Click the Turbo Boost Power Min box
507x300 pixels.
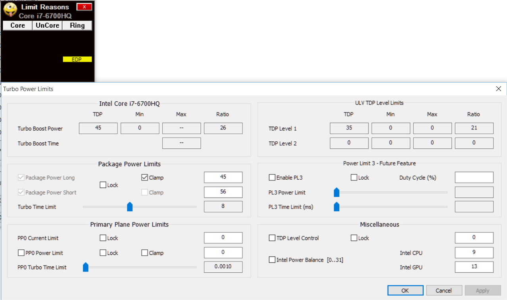click(140, 128)
